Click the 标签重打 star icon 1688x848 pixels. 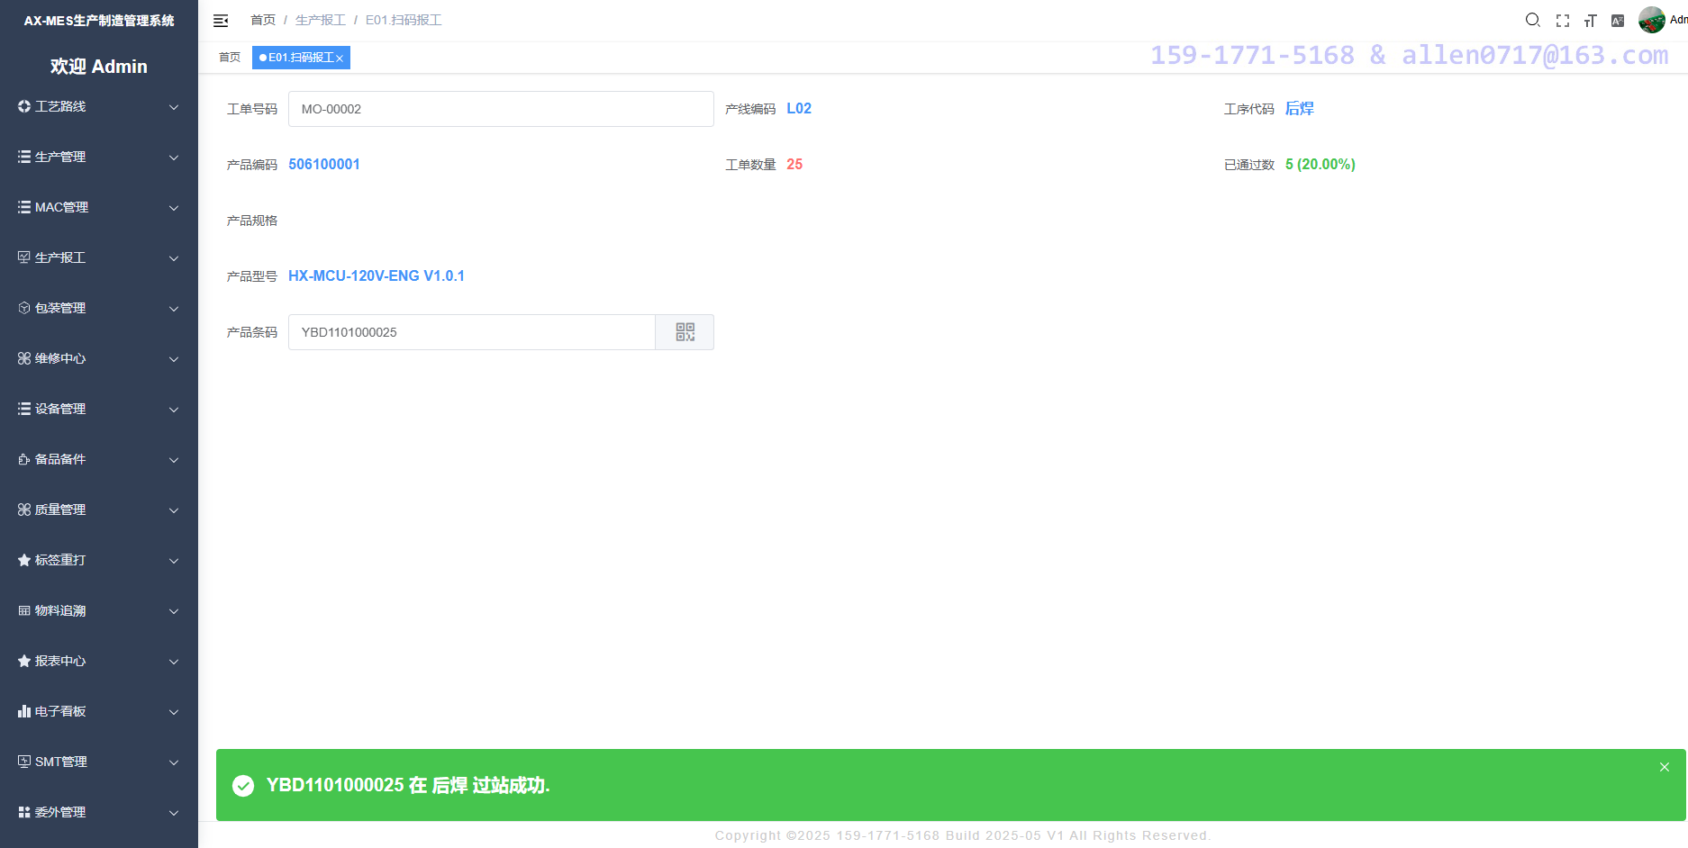24,560
